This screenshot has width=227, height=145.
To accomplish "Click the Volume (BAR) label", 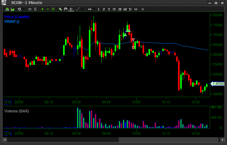I will pos(17,111).
